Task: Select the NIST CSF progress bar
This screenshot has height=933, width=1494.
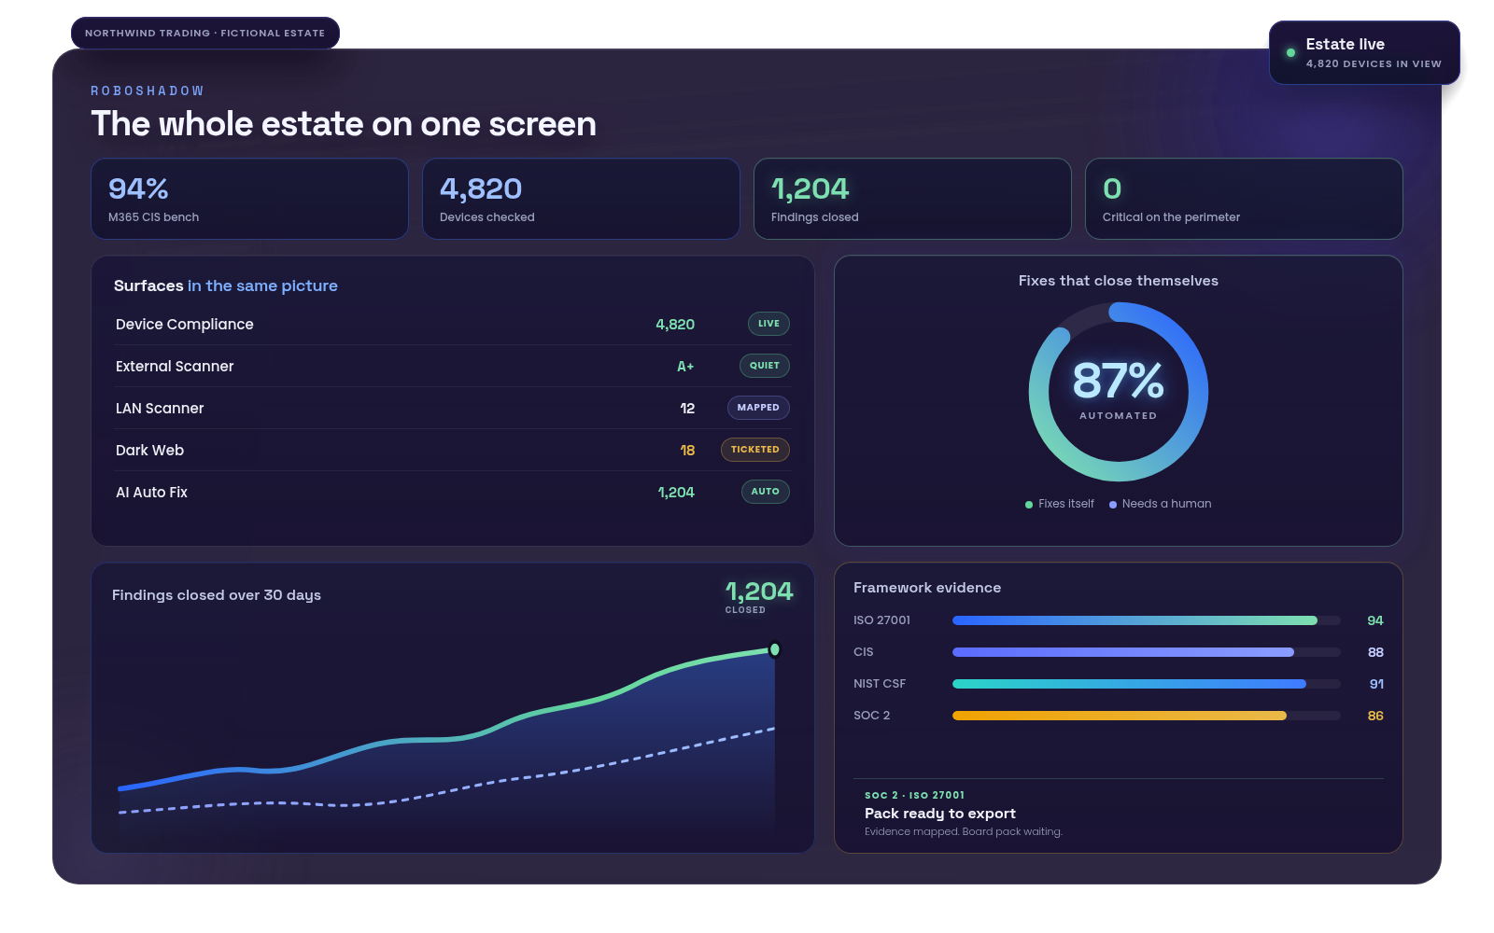Action: coord(1147,684)
